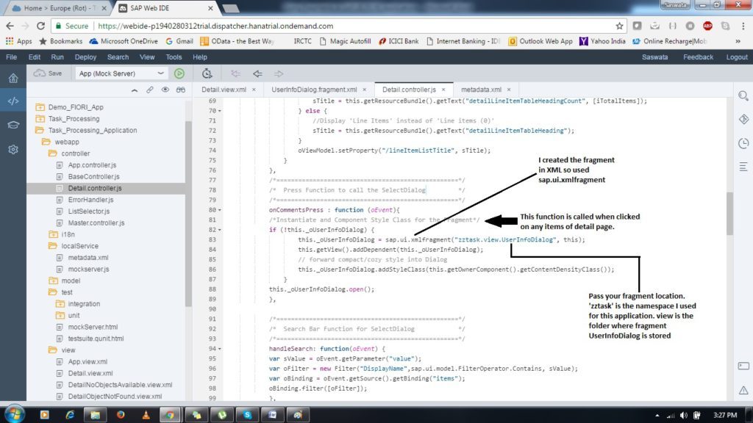Bookmark this page with star icon

pos(619,26)
